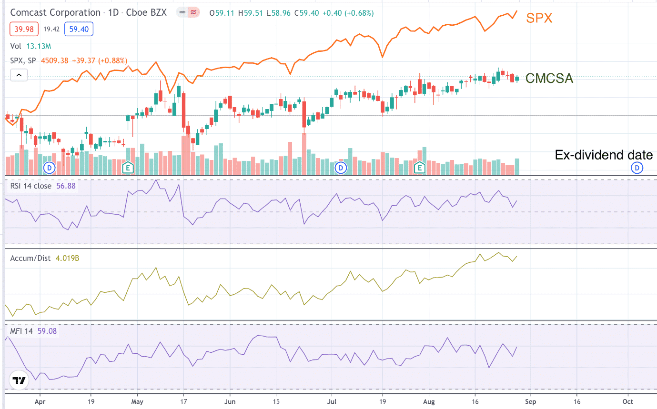Screen dimensions: 657x409
Task: Open the dividend D marker in July
Action: click(341, 167)
